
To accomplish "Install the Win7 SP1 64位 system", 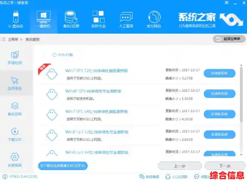I will pos(220,114).
